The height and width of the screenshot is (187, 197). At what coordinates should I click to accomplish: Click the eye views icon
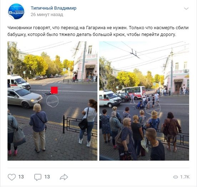click(x=176, y=177)
